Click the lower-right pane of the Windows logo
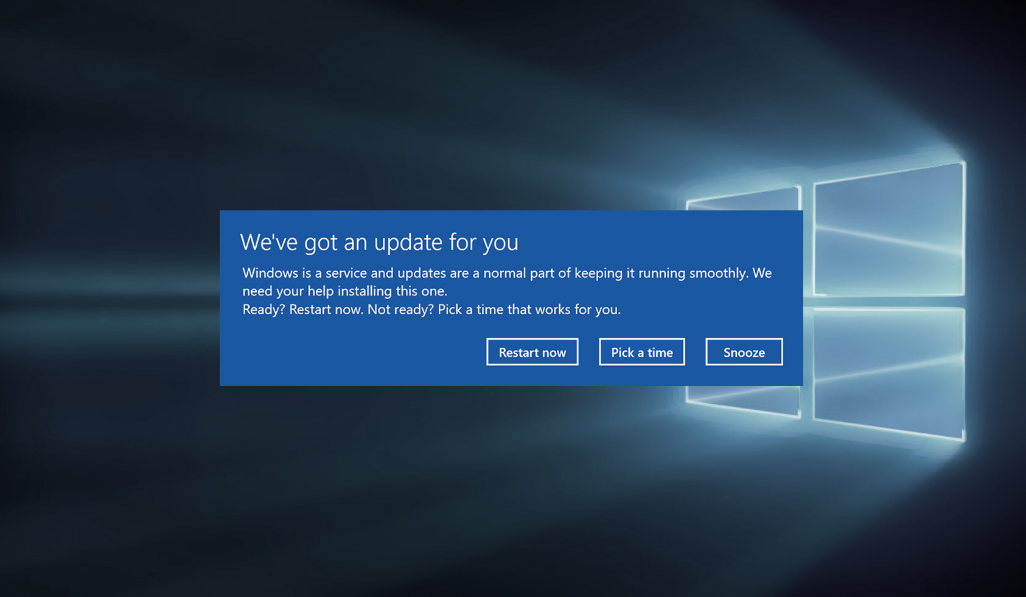Viewport: 1026px width, 597px height. point(889,372)
